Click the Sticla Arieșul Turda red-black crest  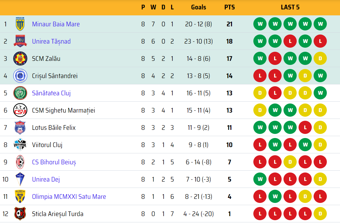coord(20,214)
